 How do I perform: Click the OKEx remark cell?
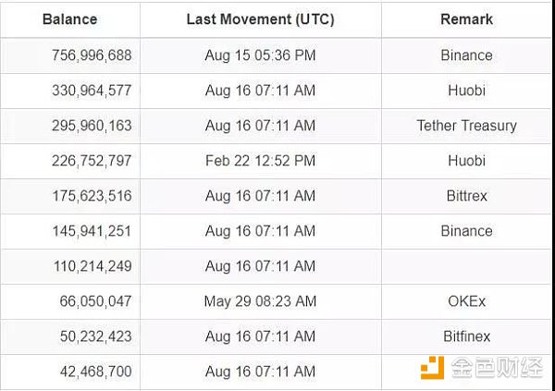[x=466, y=301]
